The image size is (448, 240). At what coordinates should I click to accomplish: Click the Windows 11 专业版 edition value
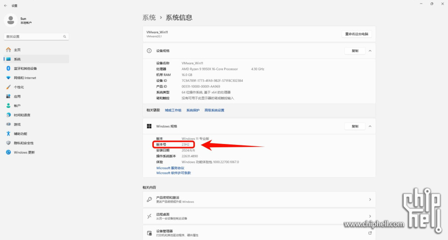click(195, 139)
